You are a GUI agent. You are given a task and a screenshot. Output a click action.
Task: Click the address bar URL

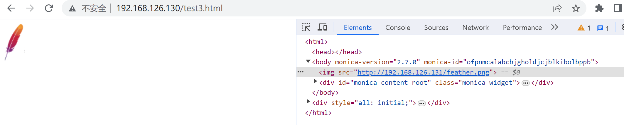click(169, 8)
